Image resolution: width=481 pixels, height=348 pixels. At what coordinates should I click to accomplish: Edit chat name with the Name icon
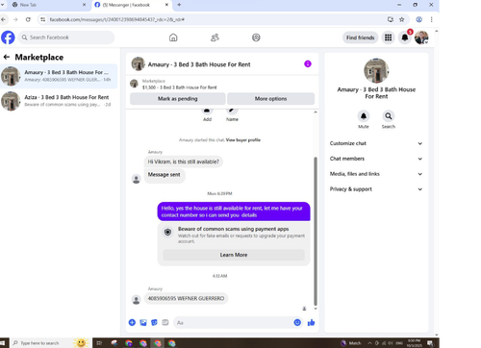click(x=232, y=111)
